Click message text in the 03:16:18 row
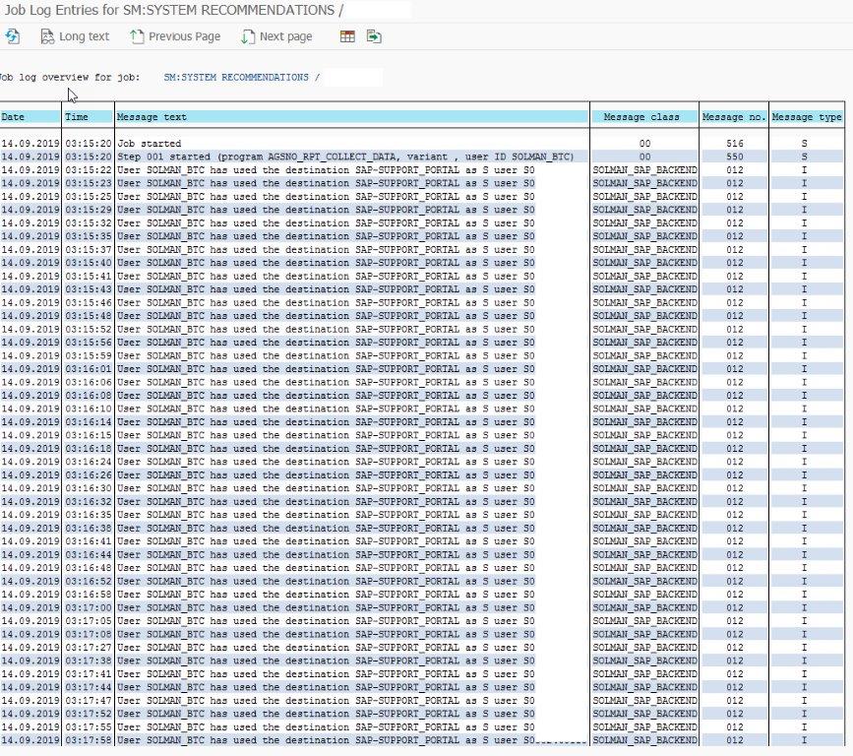 [326, 449]
